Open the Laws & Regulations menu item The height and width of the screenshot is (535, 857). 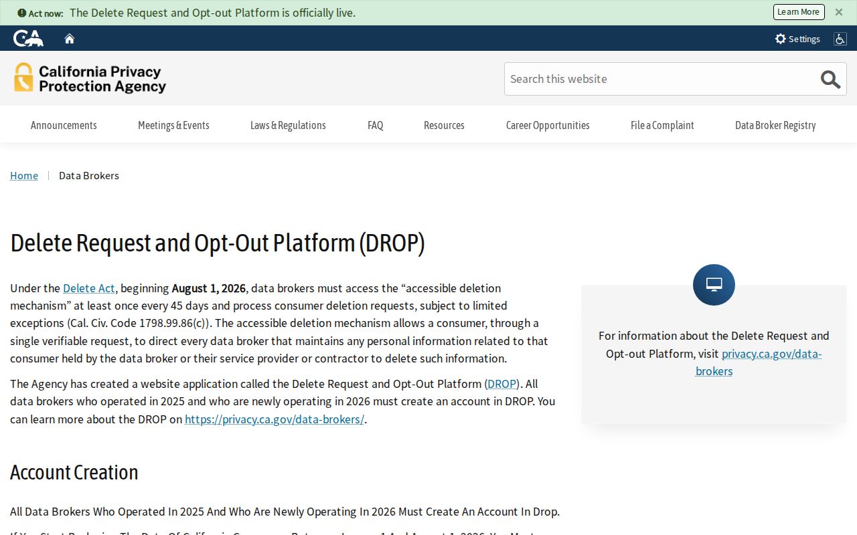pos(288,125)
